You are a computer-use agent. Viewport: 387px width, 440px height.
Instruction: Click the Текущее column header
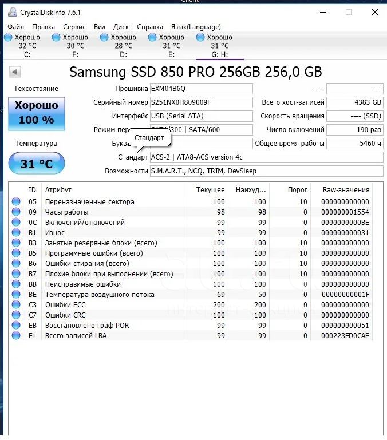point(208,190)
